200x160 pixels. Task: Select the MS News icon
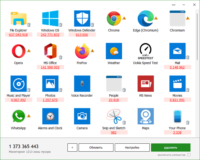(146, 83)
